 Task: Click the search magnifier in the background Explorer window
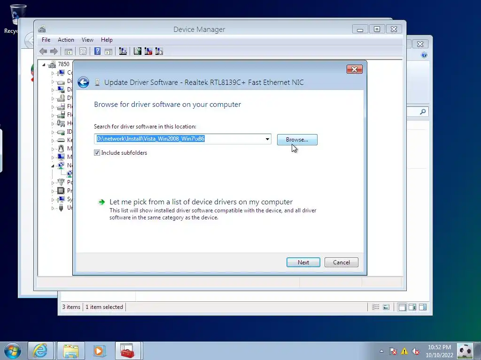(x=423, y=112)
